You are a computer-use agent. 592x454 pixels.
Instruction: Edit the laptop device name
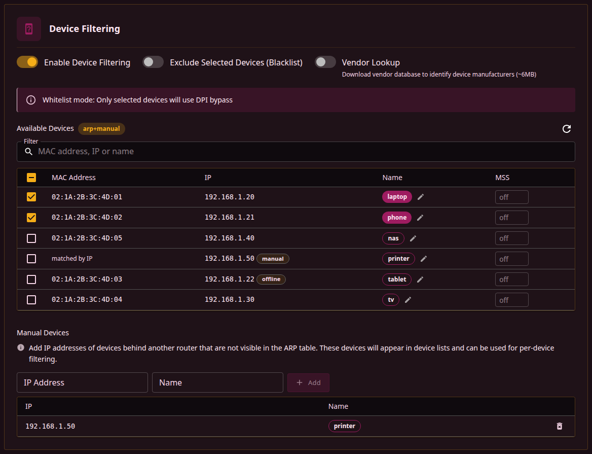coord(421,197)
